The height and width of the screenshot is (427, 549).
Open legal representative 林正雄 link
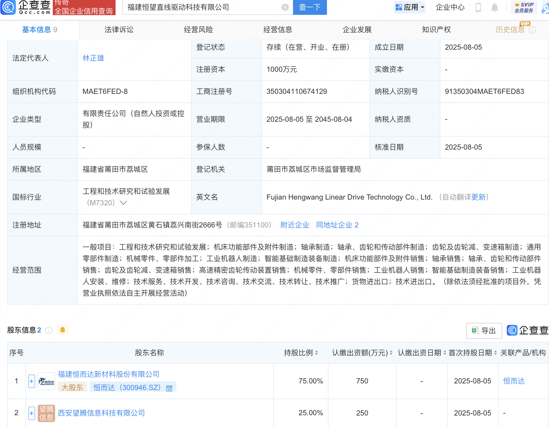(x=93, y=58)
